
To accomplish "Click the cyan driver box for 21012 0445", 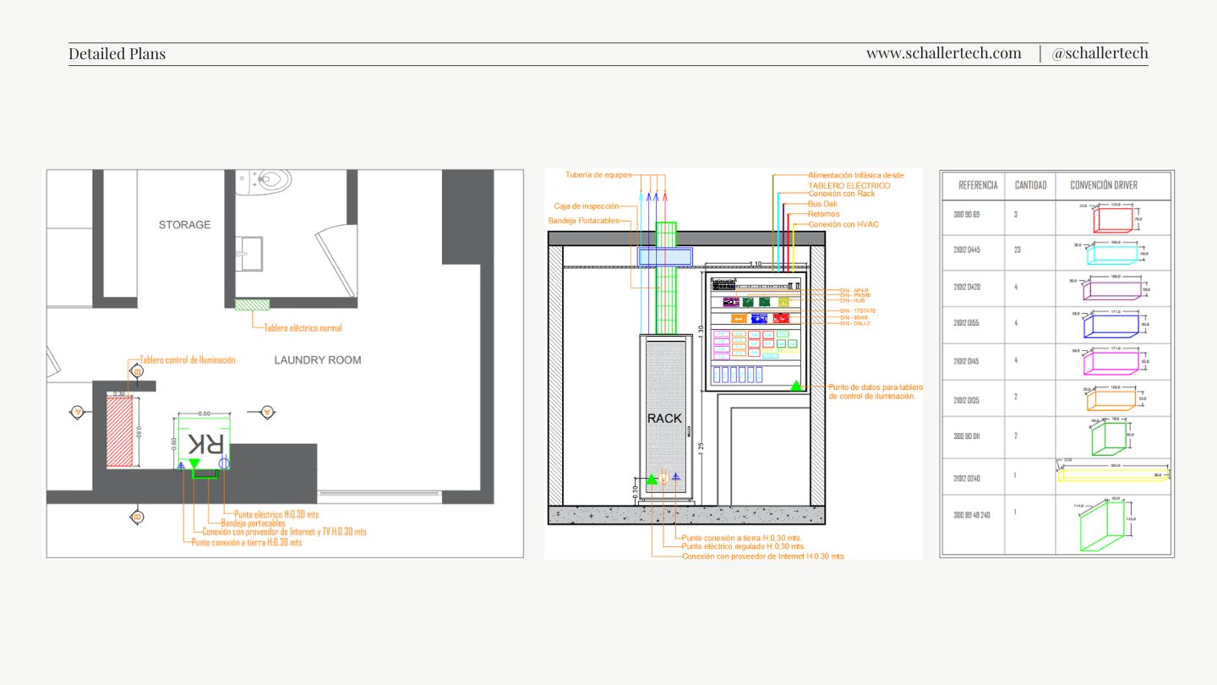I will (x=1112, y=255).
